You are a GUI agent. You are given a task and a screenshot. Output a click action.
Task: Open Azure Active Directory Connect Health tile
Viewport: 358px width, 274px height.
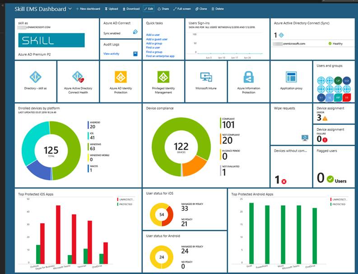coord(78,77)
